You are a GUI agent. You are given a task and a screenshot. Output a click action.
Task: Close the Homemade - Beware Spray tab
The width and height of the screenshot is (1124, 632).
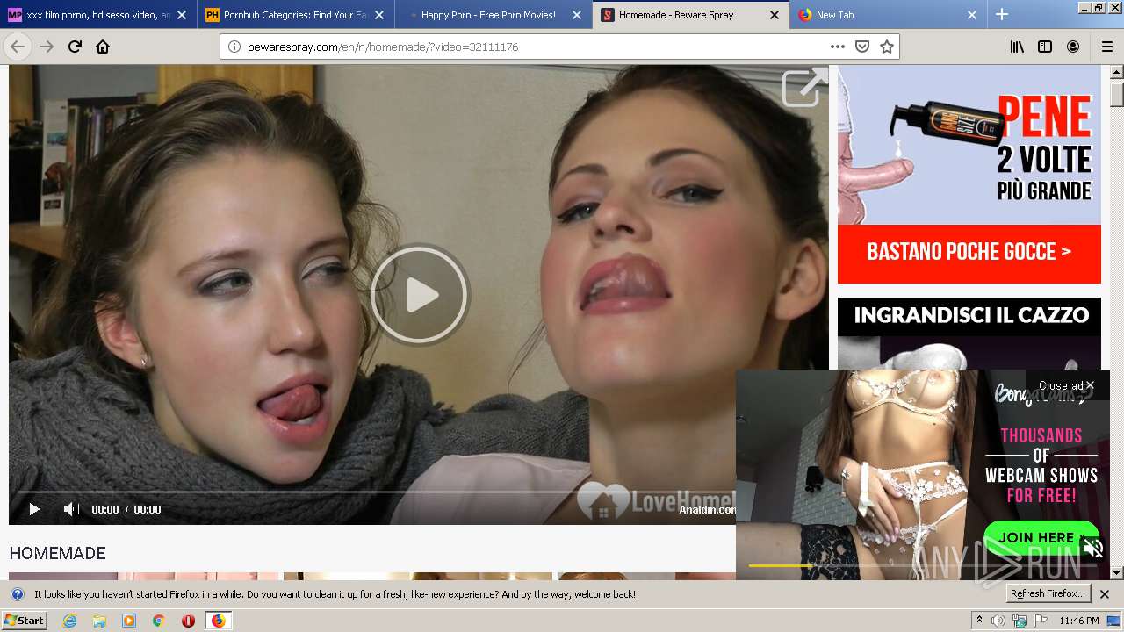775,15
